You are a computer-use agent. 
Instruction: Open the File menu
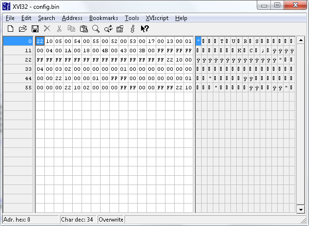10,18
